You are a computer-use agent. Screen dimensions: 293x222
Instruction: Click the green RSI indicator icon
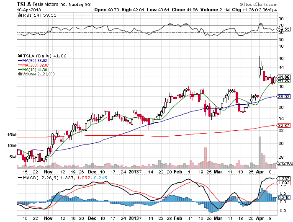pos(20,15)
